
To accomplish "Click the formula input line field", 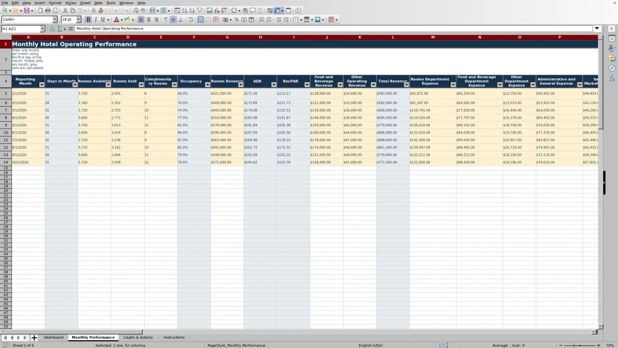I will [x=334, y=29].
